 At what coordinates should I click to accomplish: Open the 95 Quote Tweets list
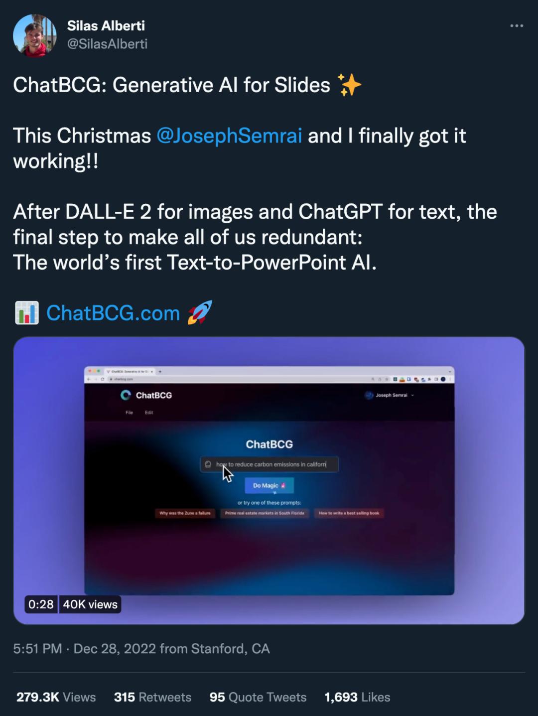[258, 697]
